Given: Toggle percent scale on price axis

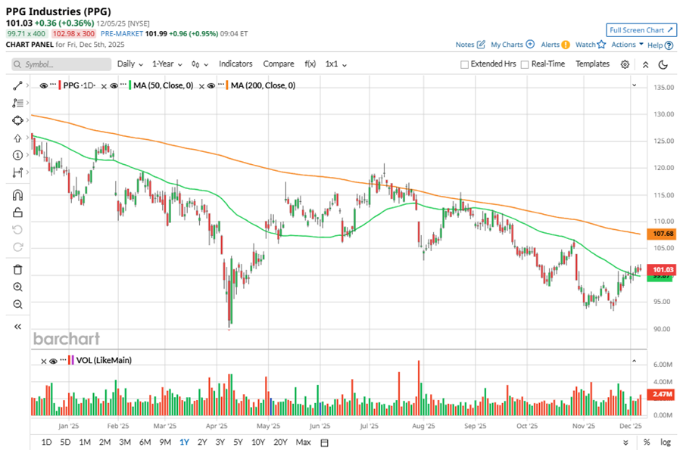Looking at the screenshot, I should pyautogui.click(x=647, y=442).
